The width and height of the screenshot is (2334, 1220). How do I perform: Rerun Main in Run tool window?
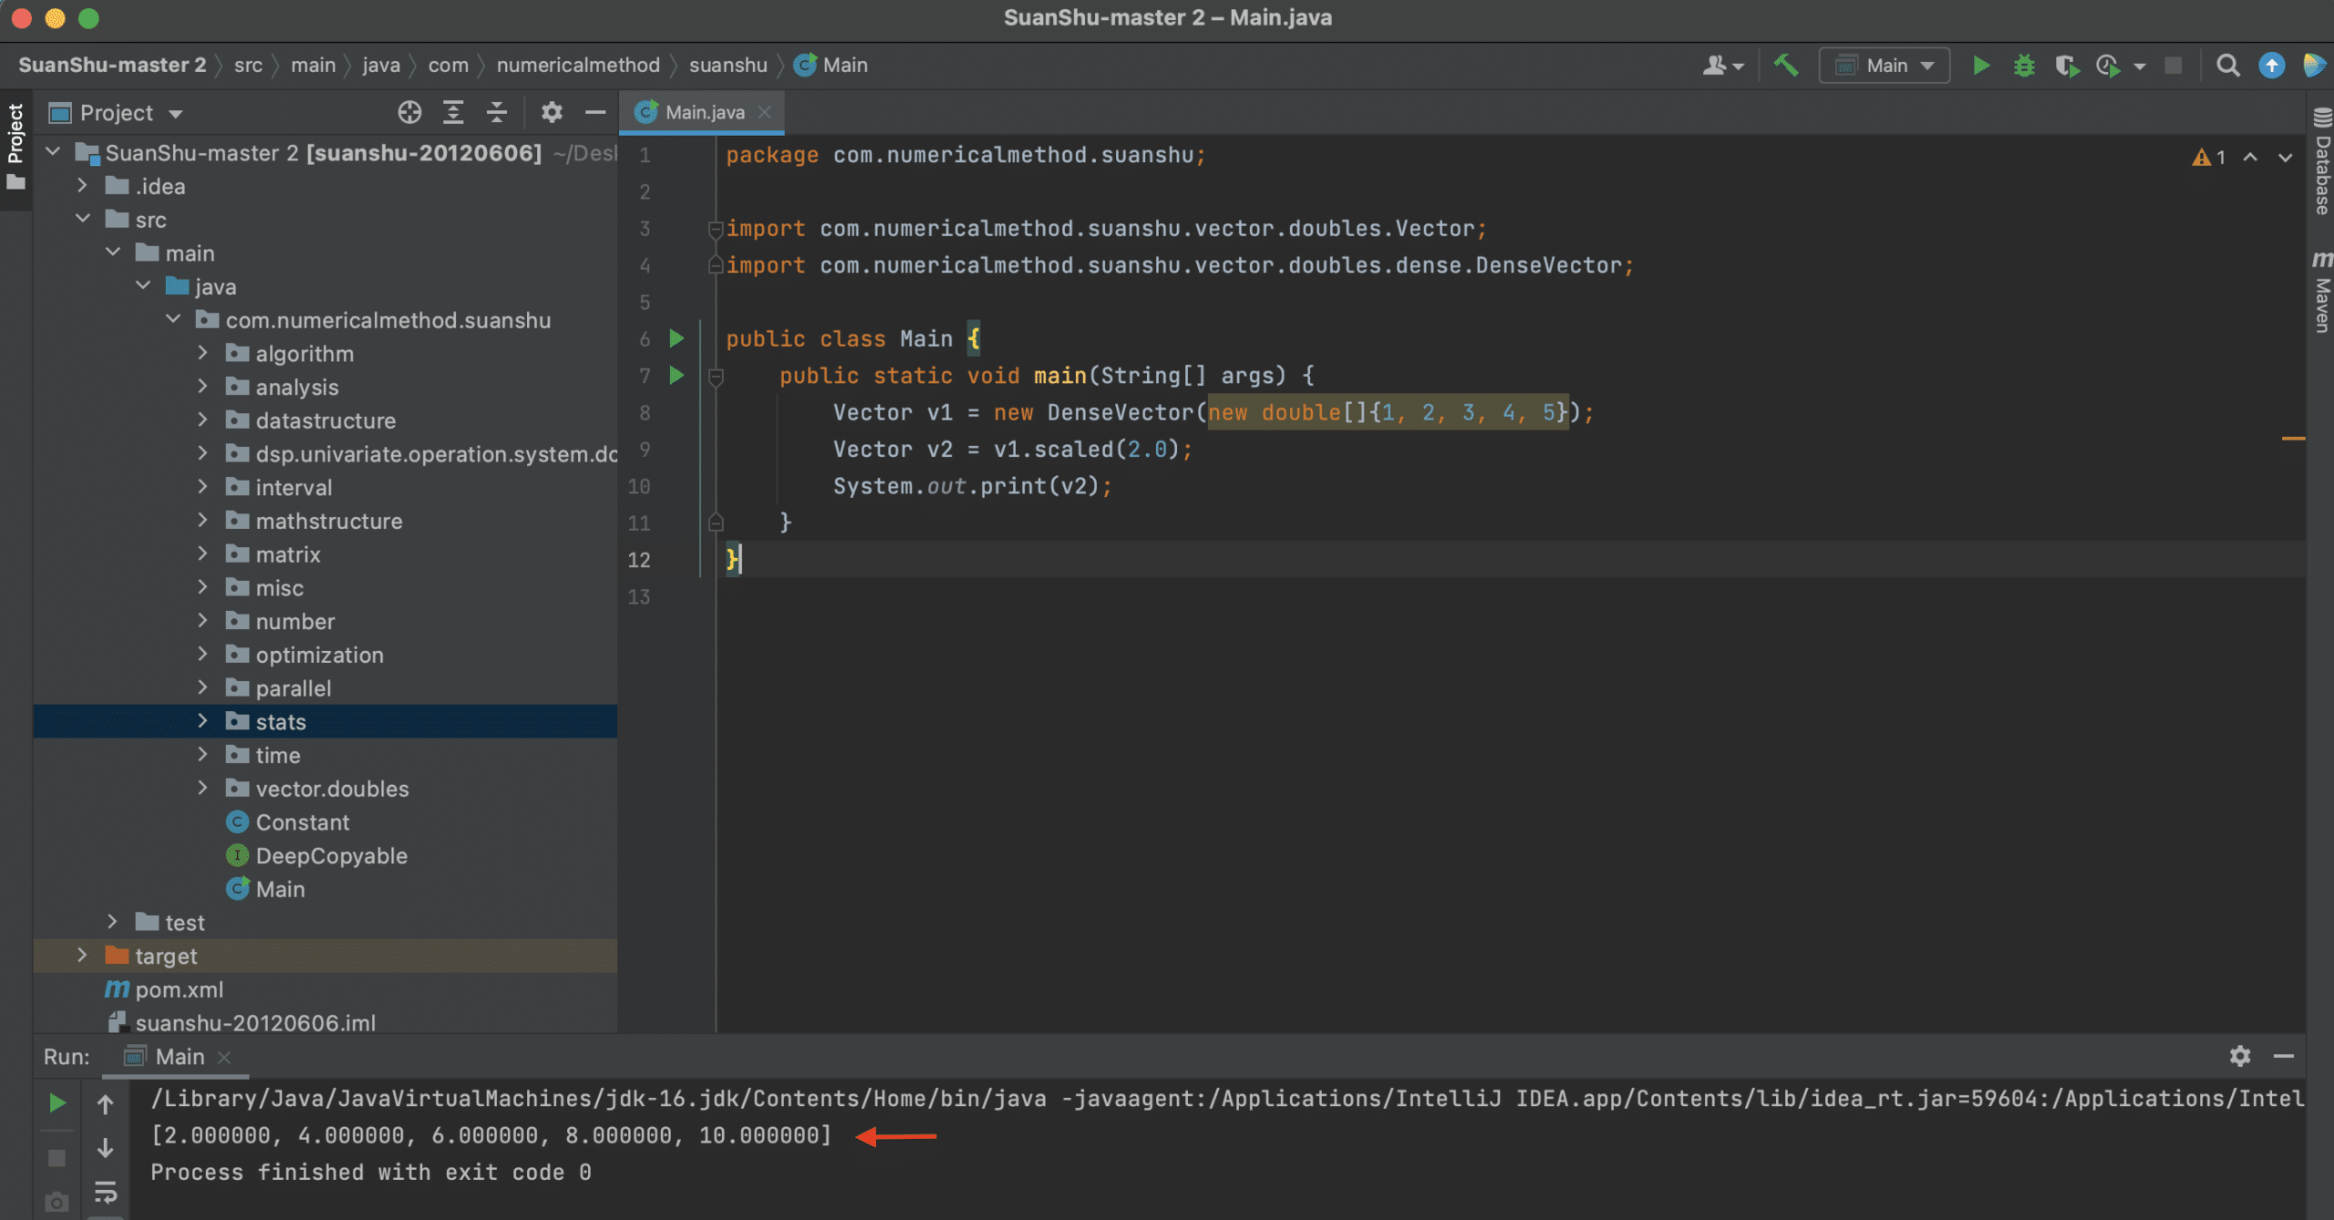pyautogui.click(x=57, y=1103)
